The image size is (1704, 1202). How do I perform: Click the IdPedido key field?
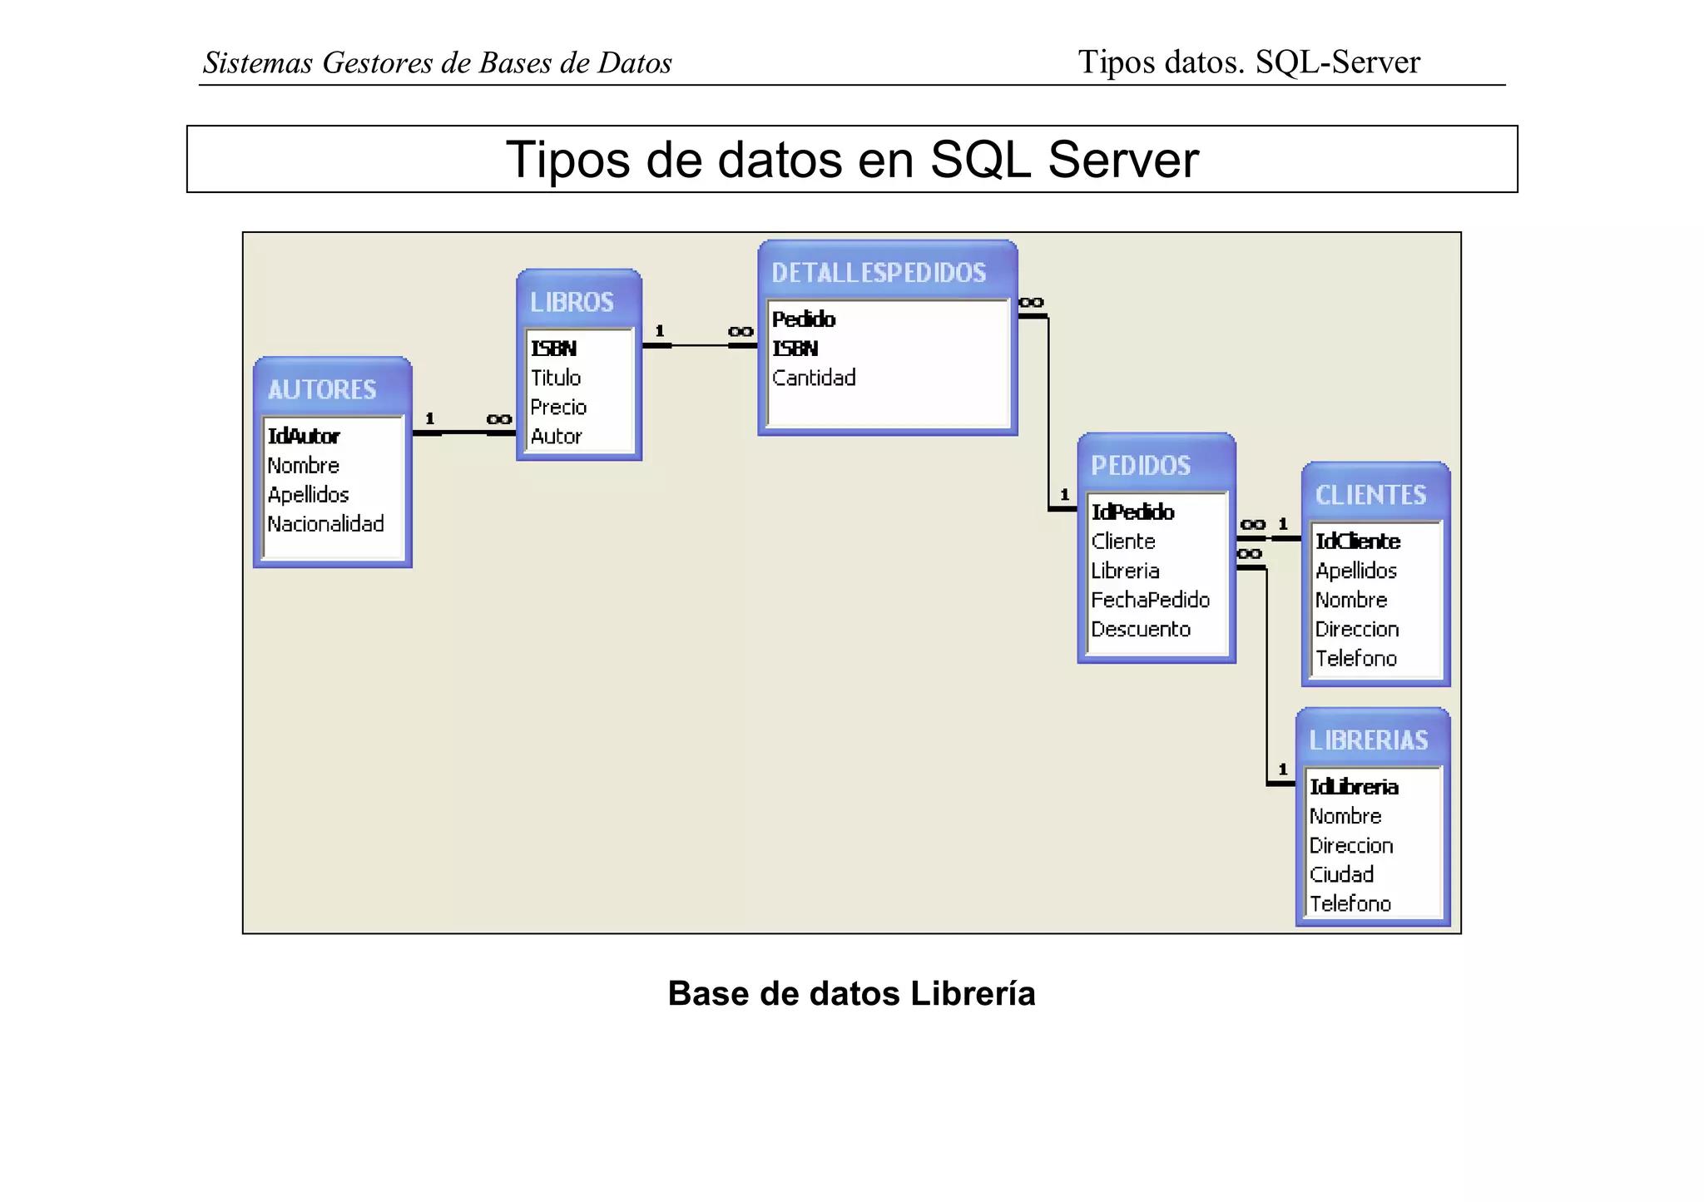click(1132, 512)
